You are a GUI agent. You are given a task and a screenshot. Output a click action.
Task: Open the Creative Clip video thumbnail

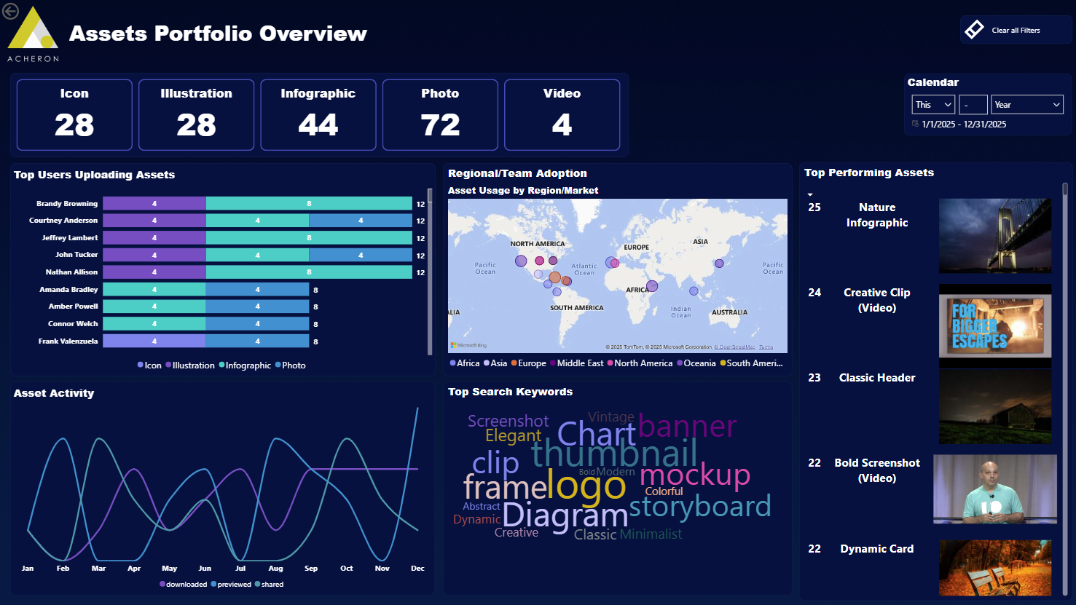995,321
